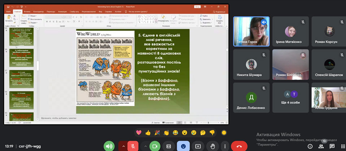The height and width of the screenshot is (151, 346).
Task: Open the emoji skin tone selector
Action: coord(224,133)
